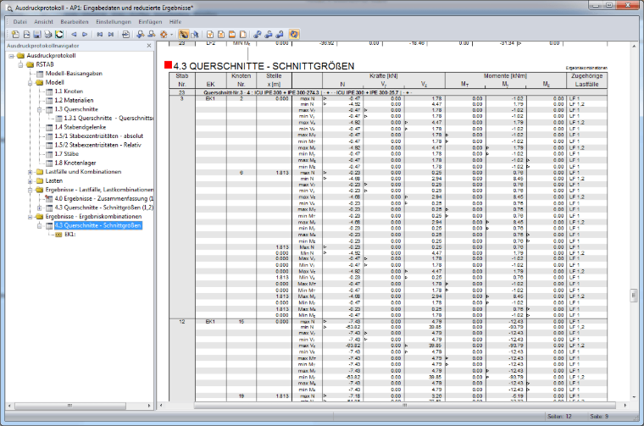Click Seiten: 12 in status bar

click(559, 417)
